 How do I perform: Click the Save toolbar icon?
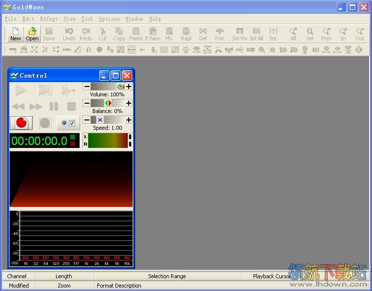[x=49, y=34]
